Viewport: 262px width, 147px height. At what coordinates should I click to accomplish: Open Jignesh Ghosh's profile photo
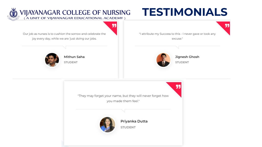click(163, 60)
